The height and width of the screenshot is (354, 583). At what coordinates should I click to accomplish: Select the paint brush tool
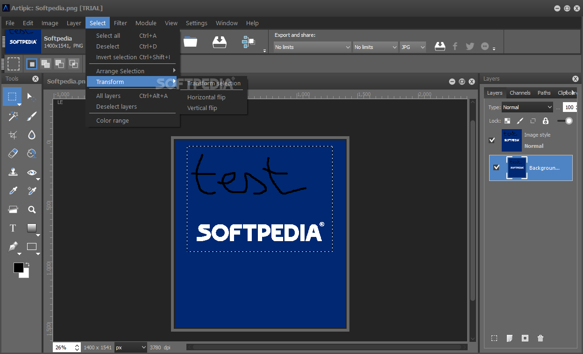[x=32, y=116]
